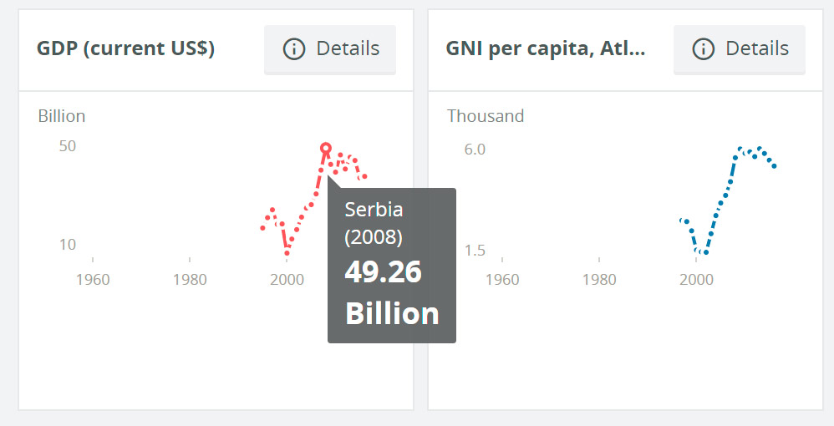The width and height of the screenshot is (834, 426).
Task: Click the info icon in the GDP card
Action: 294,49
